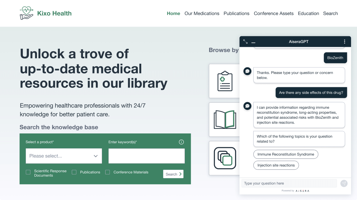Click the bot avatar beside Thanks message
This screenshot has width=357, height=200.
[247, 71]
